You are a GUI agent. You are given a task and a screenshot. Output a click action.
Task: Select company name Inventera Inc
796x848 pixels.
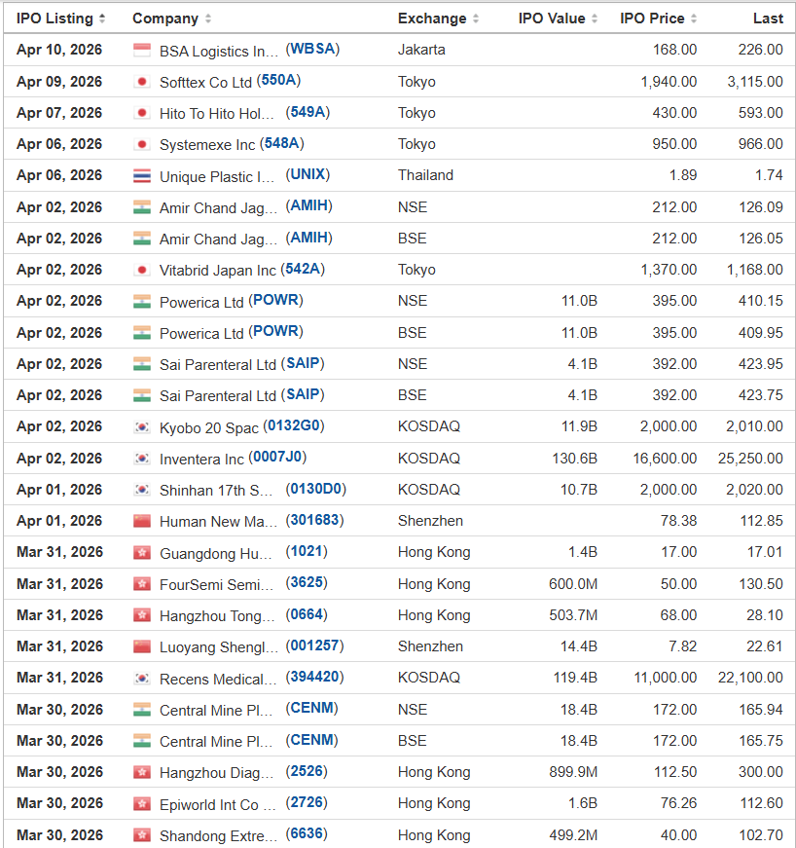coord(202,460)
